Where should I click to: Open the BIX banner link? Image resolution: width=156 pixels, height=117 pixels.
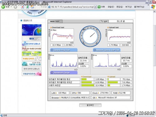click(x=32, y=39)
